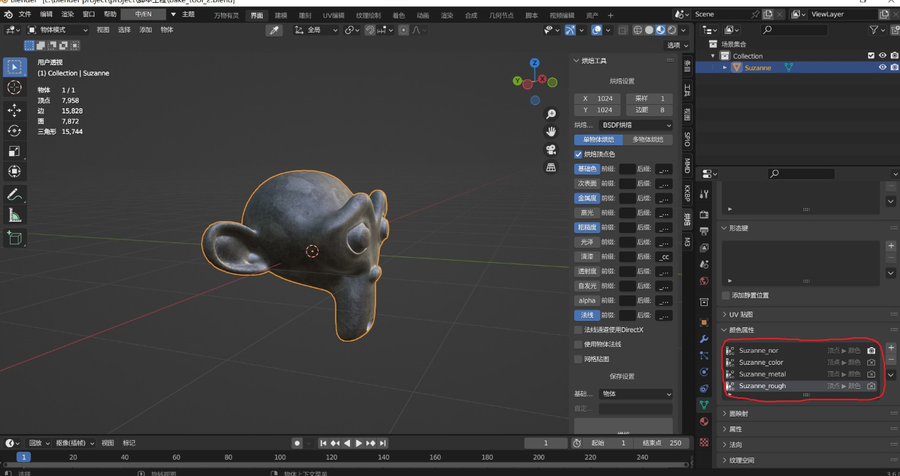The image size is (900, 476).
Task: Toggle camera view with camera icon
Action: pyautogui.click(x=551, y=149)
